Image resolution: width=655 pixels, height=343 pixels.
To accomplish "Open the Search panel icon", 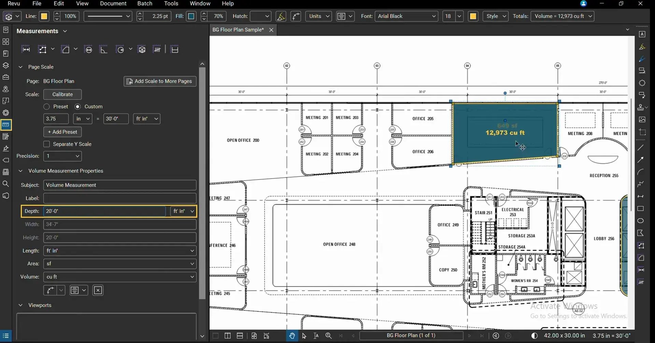I will (x=6, y=184).
